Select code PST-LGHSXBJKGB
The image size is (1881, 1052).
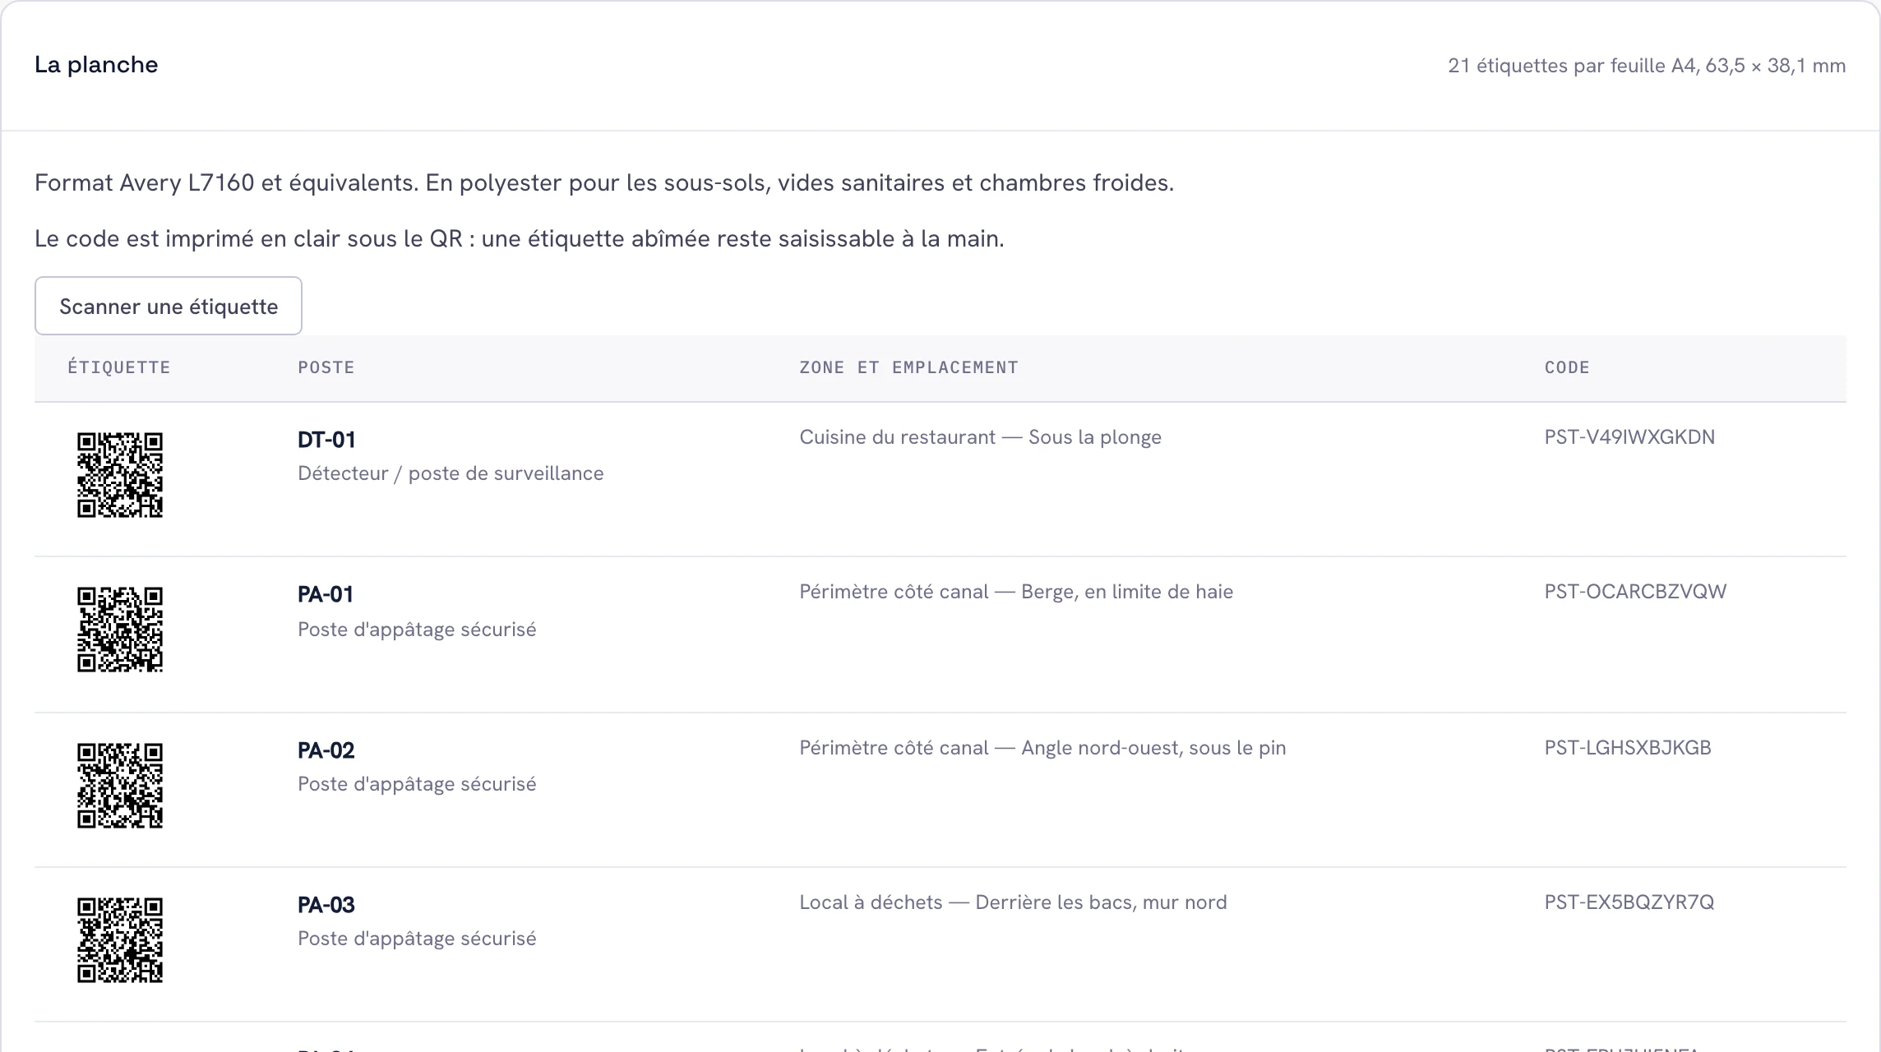tap(1628, 748)
